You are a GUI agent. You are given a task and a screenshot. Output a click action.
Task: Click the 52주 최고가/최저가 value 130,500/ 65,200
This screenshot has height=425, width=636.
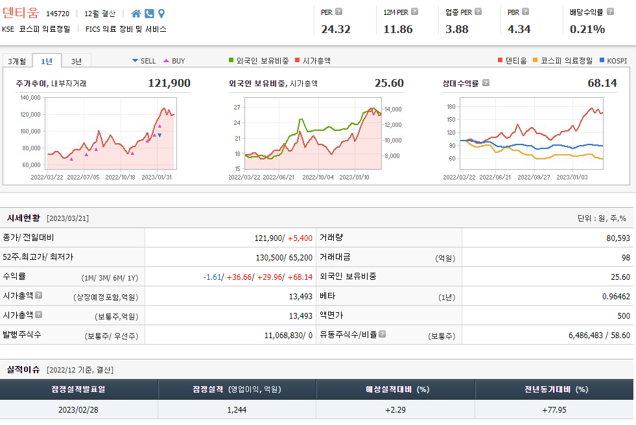coord(284,258)
